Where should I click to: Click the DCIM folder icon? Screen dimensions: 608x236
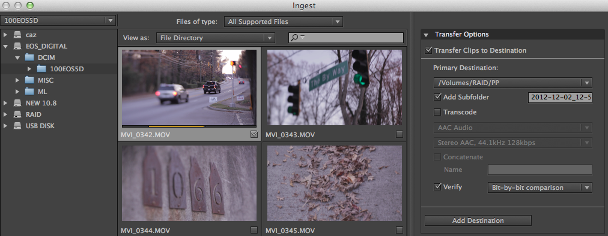coord(29,58)
